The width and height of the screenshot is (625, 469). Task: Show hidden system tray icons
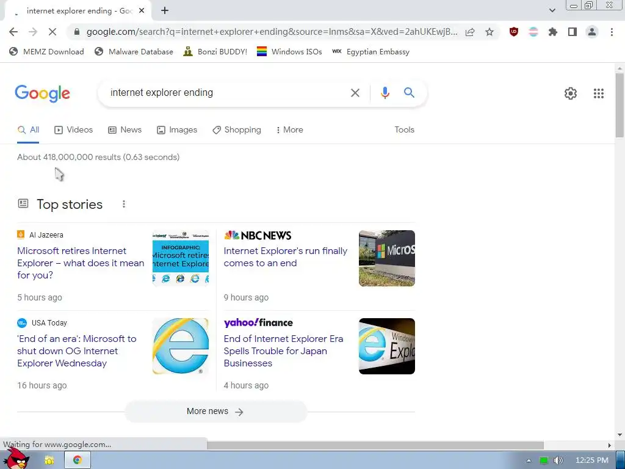(529, 460)
